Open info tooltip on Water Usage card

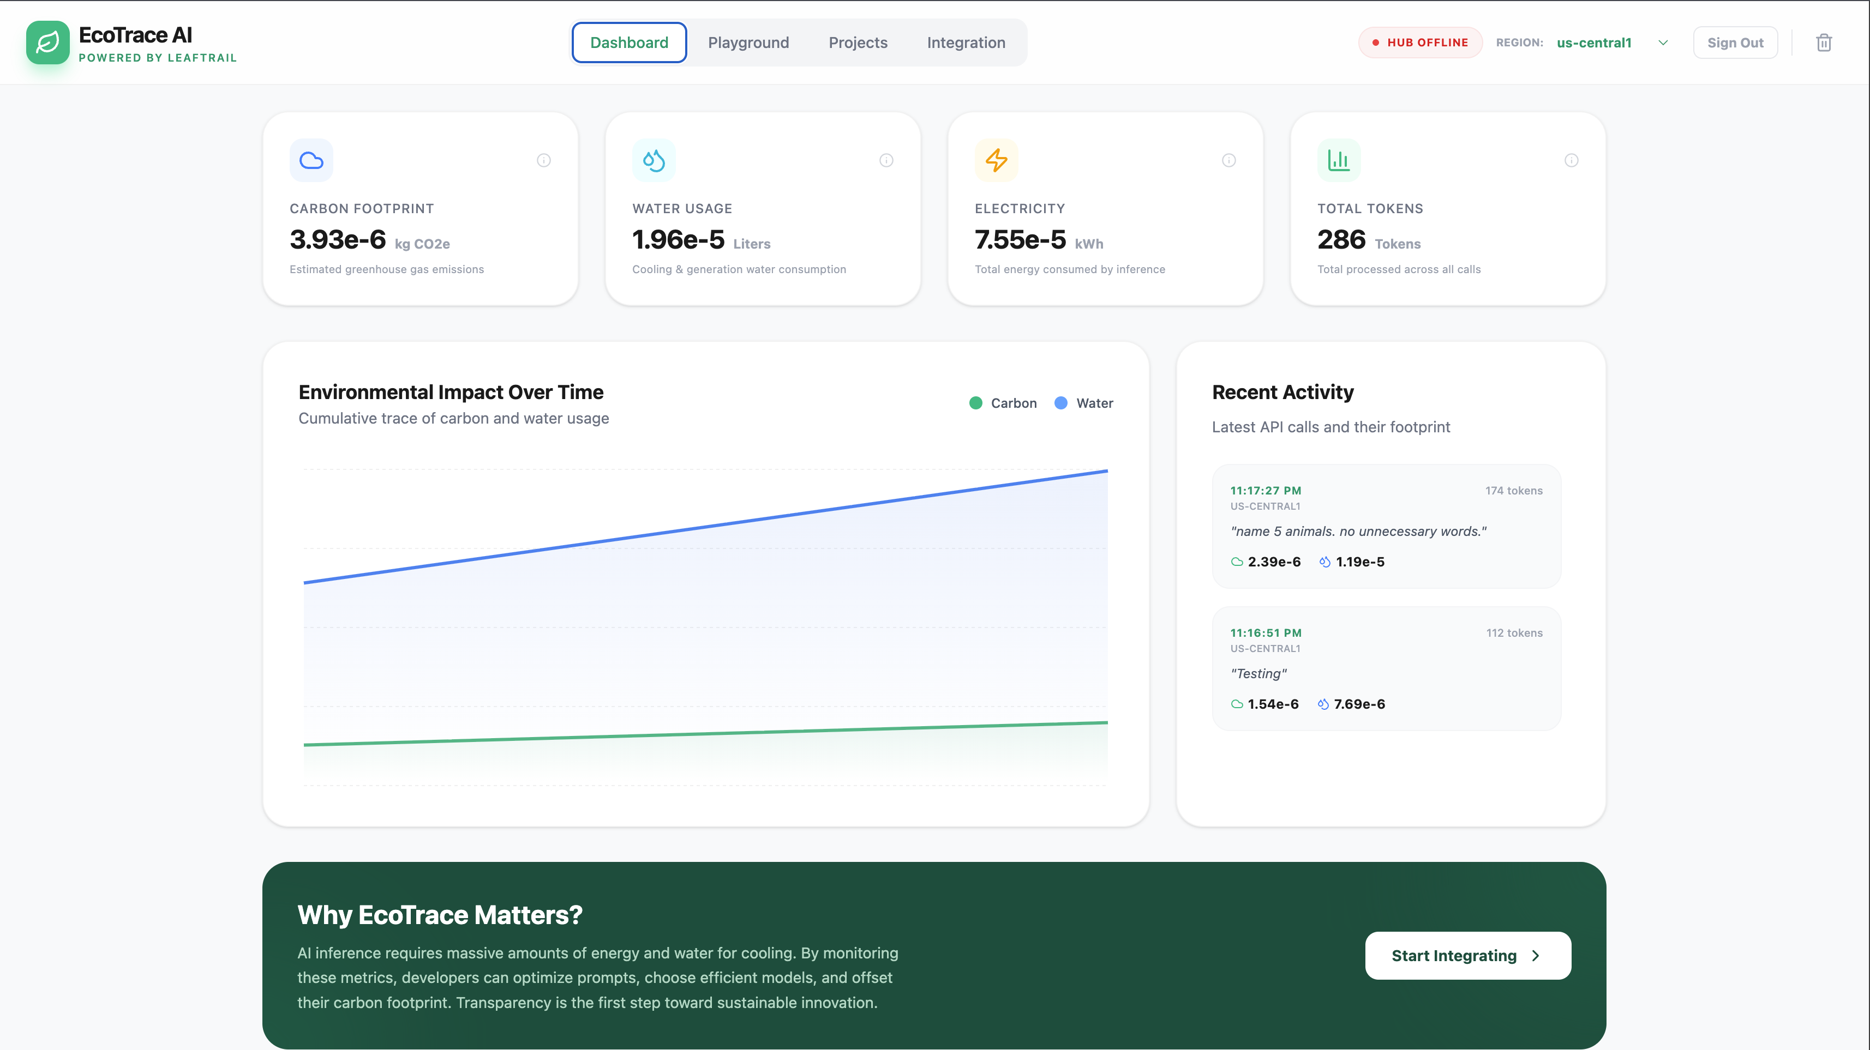886,160
